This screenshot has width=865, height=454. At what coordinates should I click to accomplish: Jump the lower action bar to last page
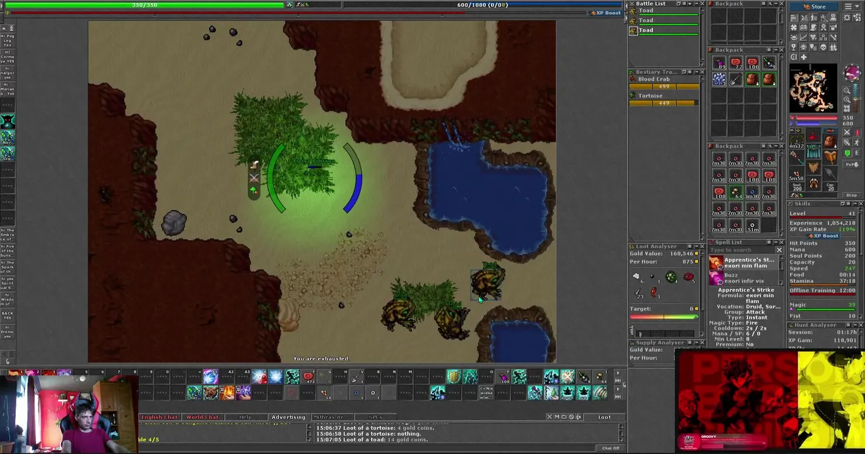pos(617,397)
